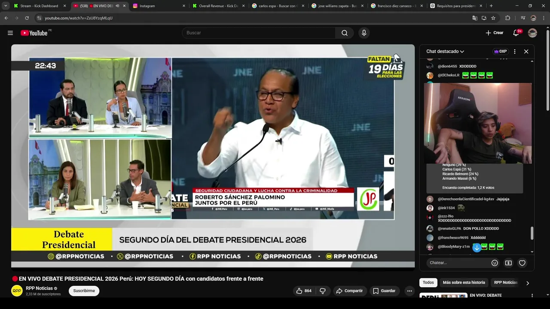550x309 pixels.
Task: Open the RPP Noticias channel name link
Action: pyautogui.click(x=39, y=288)
